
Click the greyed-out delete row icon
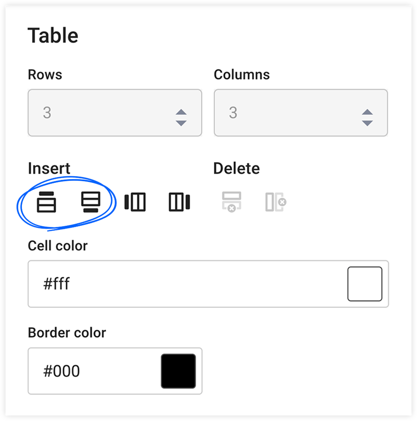[231, 202]
